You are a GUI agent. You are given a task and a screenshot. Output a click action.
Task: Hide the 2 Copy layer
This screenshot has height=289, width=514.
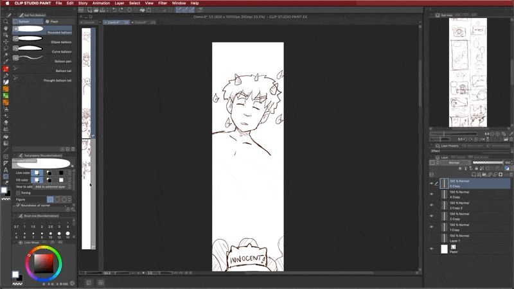pyautogui.click(x=431, y=216)
